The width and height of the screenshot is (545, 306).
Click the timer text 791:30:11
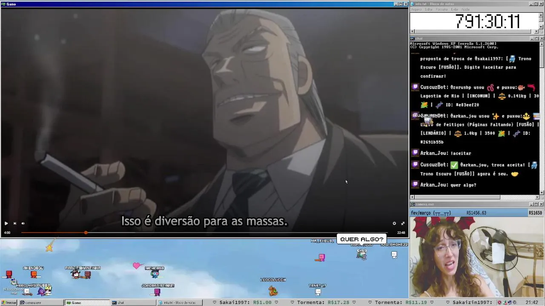click(487, 21)
